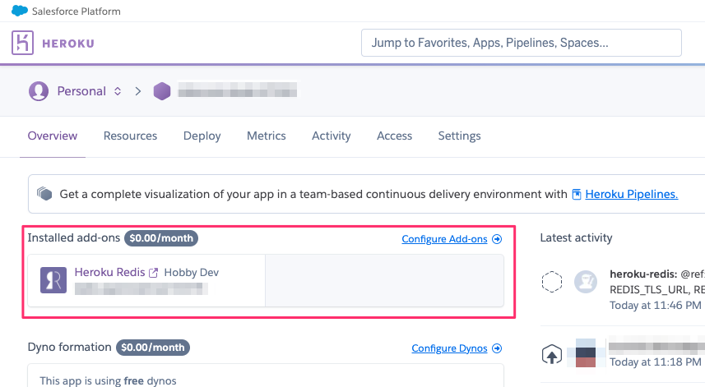Click the Heroku logo icon
The width and height of the screenshot is (705, 387).
(22, 43)
